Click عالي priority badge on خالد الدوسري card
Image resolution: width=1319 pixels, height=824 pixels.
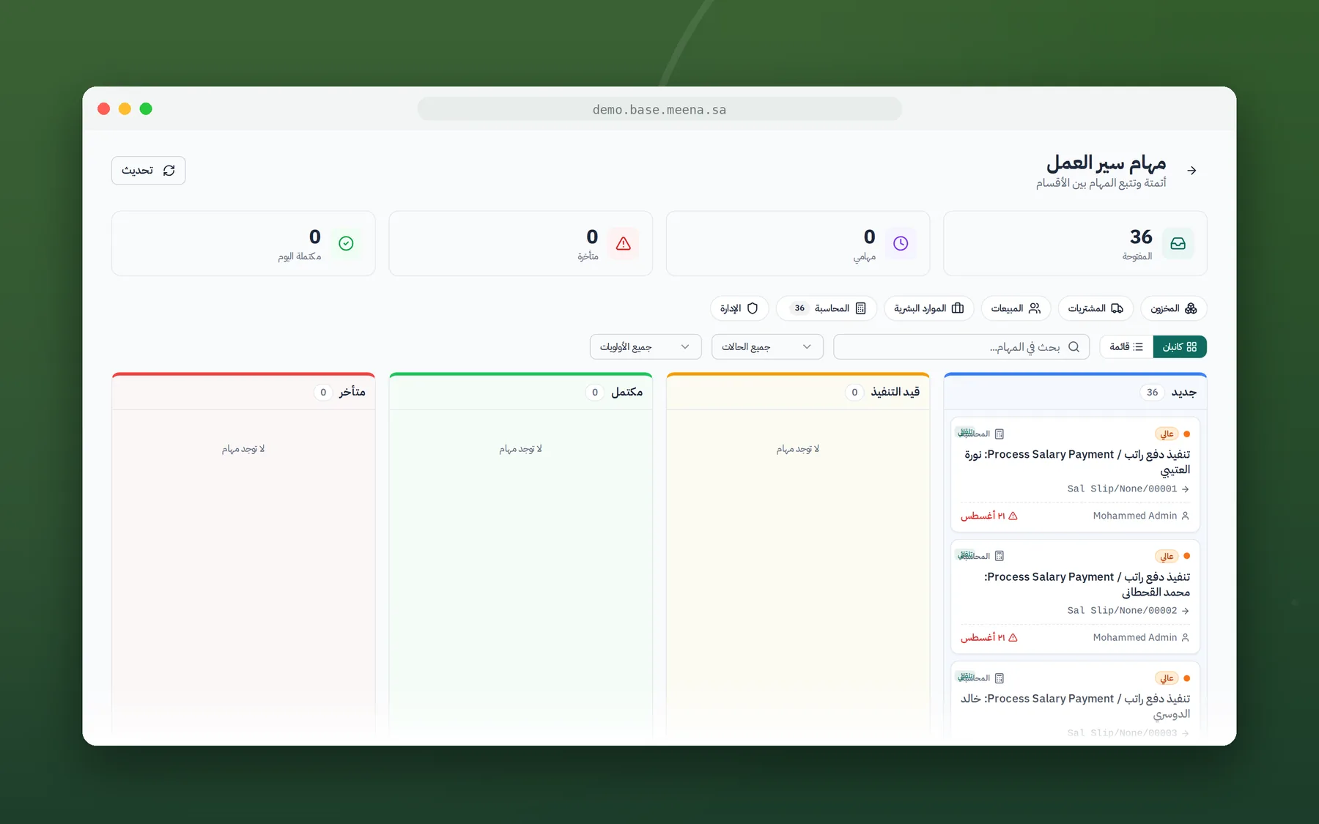1167,678
